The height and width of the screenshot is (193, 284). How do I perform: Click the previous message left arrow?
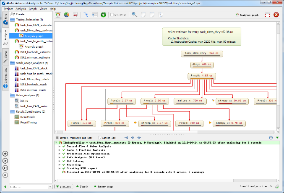[133, 138]
